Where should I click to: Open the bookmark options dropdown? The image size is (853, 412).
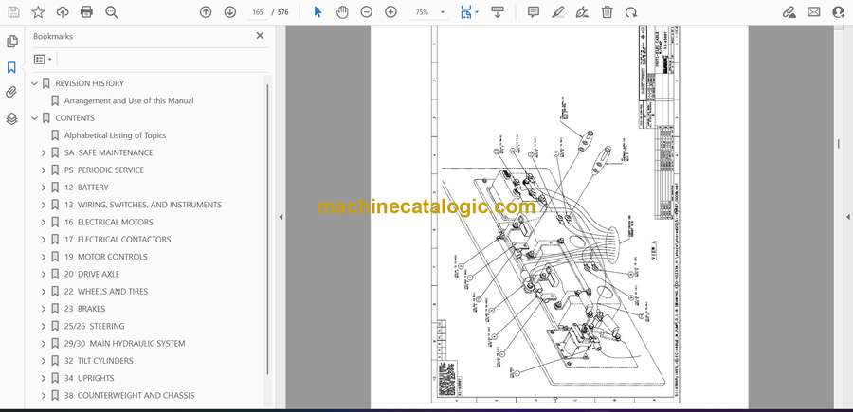pyautogui.click(x=43, y=60)
